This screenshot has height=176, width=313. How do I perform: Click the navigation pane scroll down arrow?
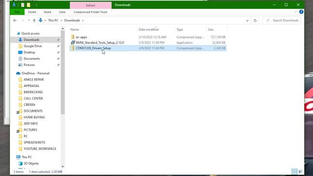(63, 166)
